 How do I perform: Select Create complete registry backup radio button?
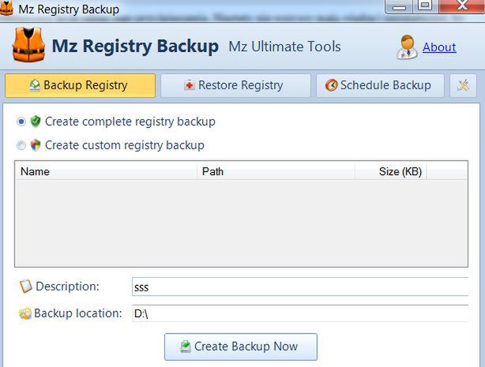coord(21,122)
